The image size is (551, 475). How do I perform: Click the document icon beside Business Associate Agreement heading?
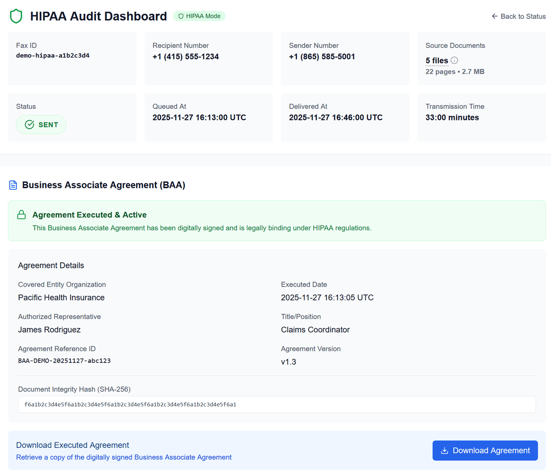pos(13,185)
